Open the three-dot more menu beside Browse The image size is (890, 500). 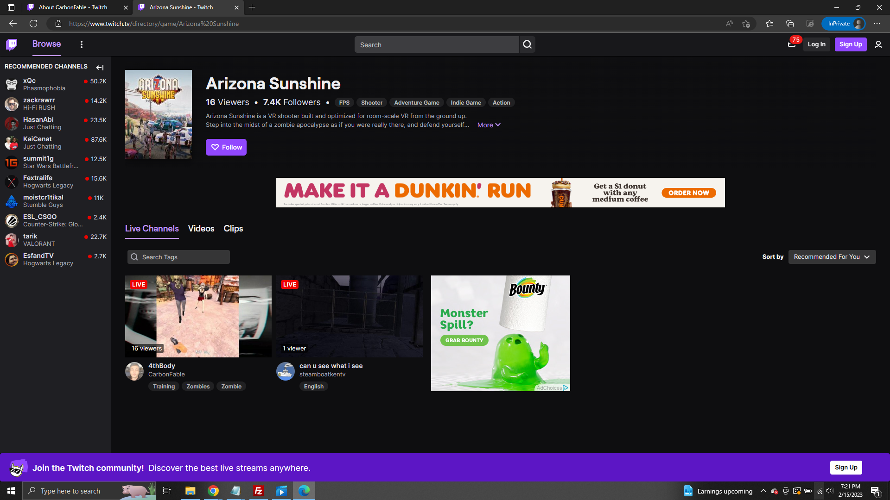click(82, 44)
